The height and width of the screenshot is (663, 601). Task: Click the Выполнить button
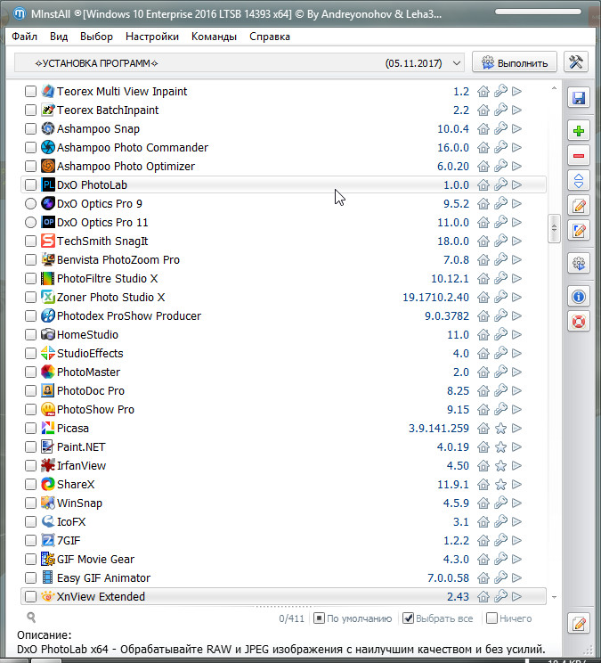pyautogui.click(x=515, y=62)
